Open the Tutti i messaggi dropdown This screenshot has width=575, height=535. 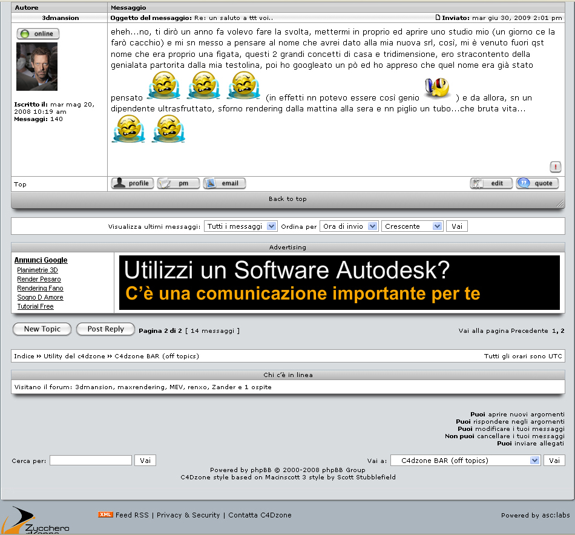pyautogui.click(x=240, y=226)
